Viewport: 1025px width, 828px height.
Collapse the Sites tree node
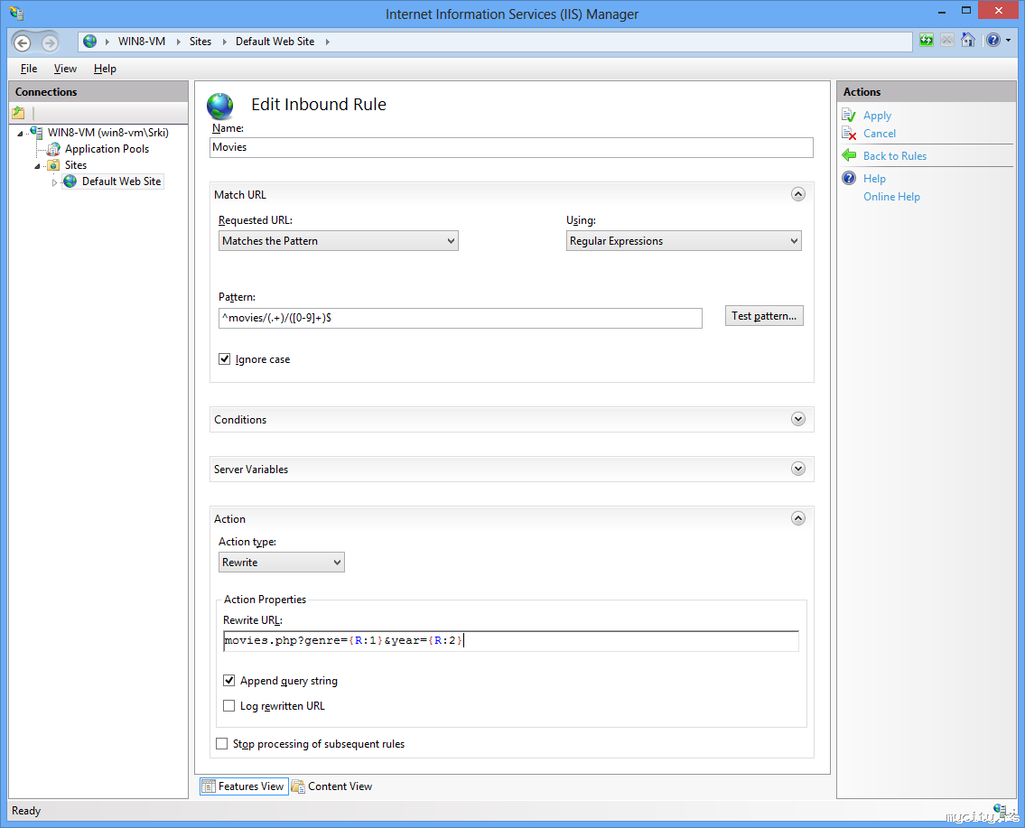click(37, 166)
